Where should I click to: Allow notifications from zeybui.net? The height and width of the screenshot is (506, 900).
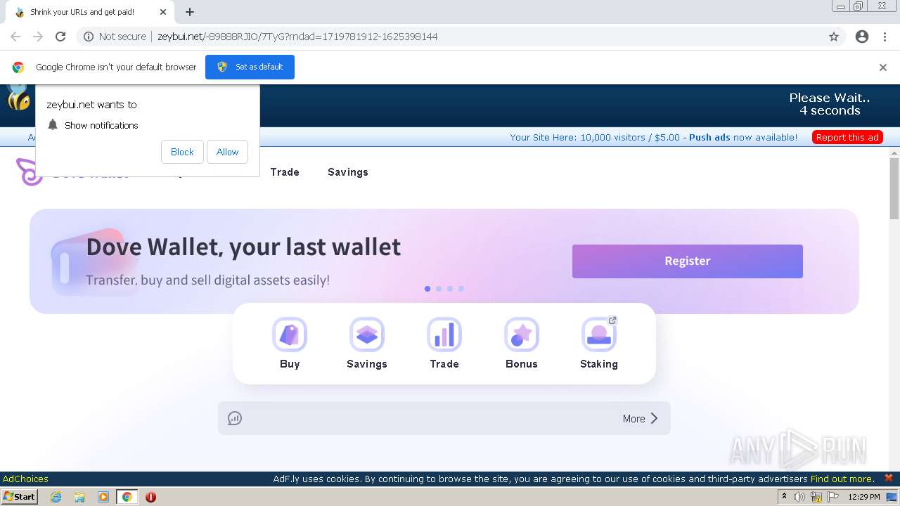click(227, 152)
